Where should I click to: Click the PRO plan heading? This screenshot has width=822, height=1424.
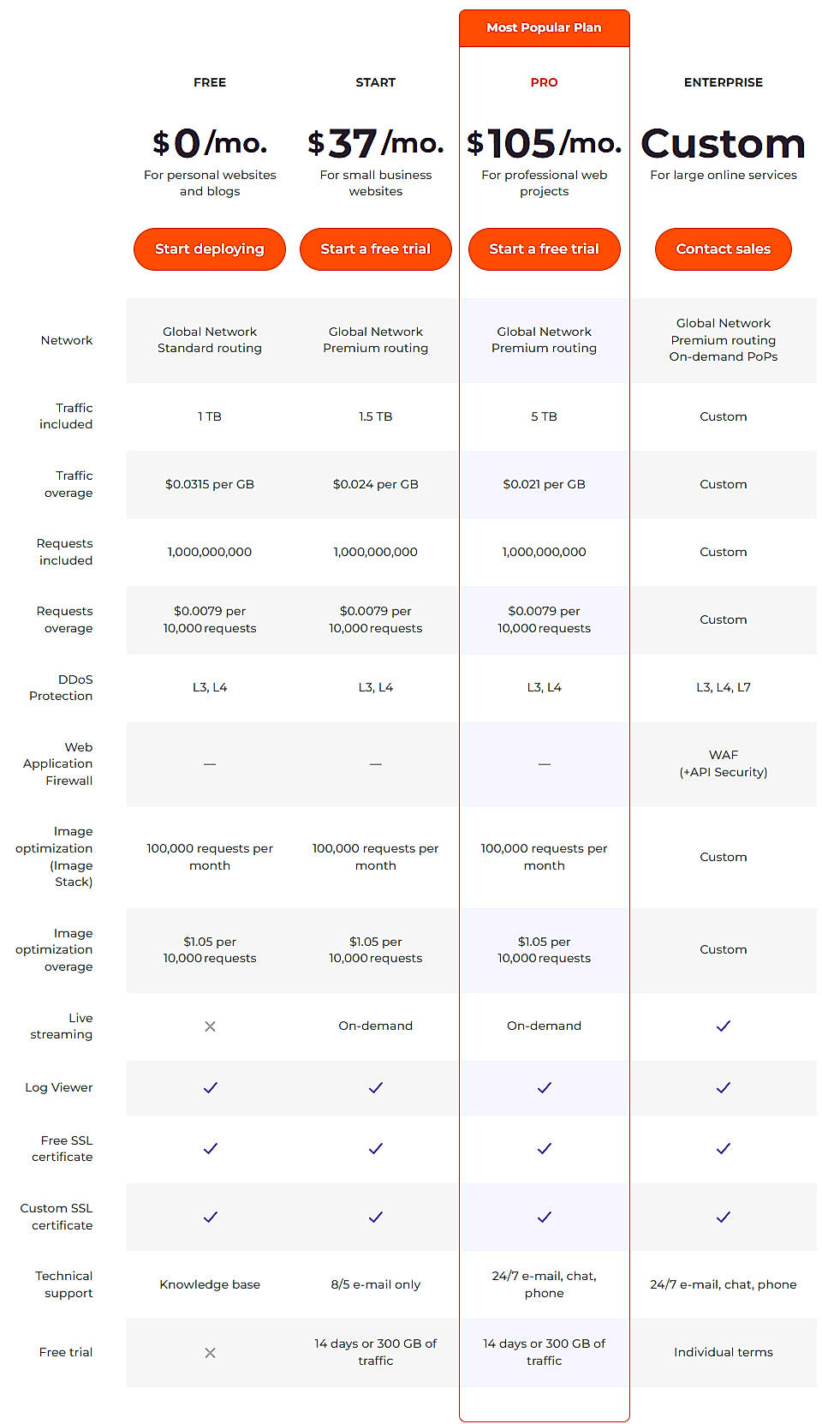545,82
